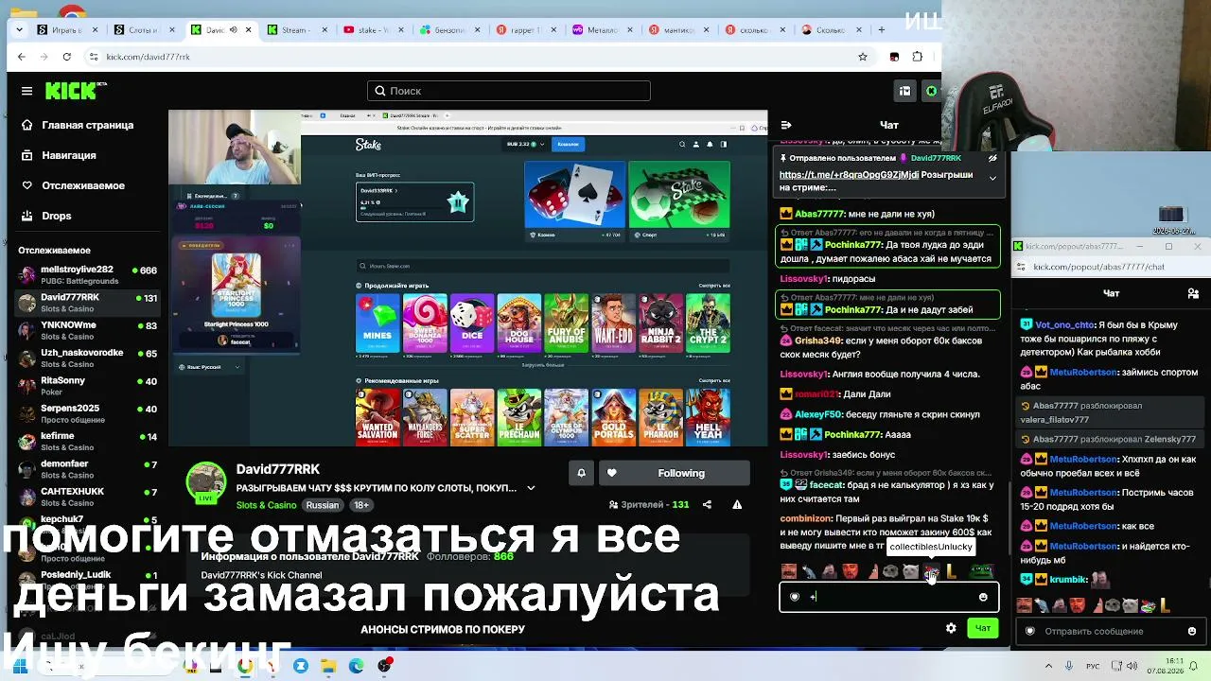
Task: Open users list in popout chat window
Action: pos(1192,294)
